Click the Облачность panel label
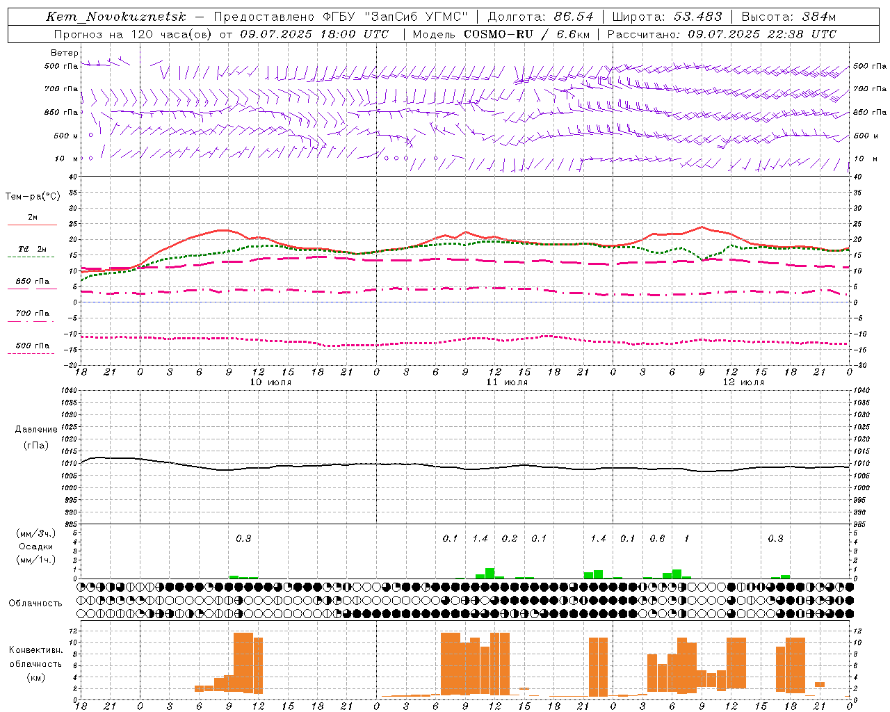This screenshot has width=890, height=712. coord(35,603)
